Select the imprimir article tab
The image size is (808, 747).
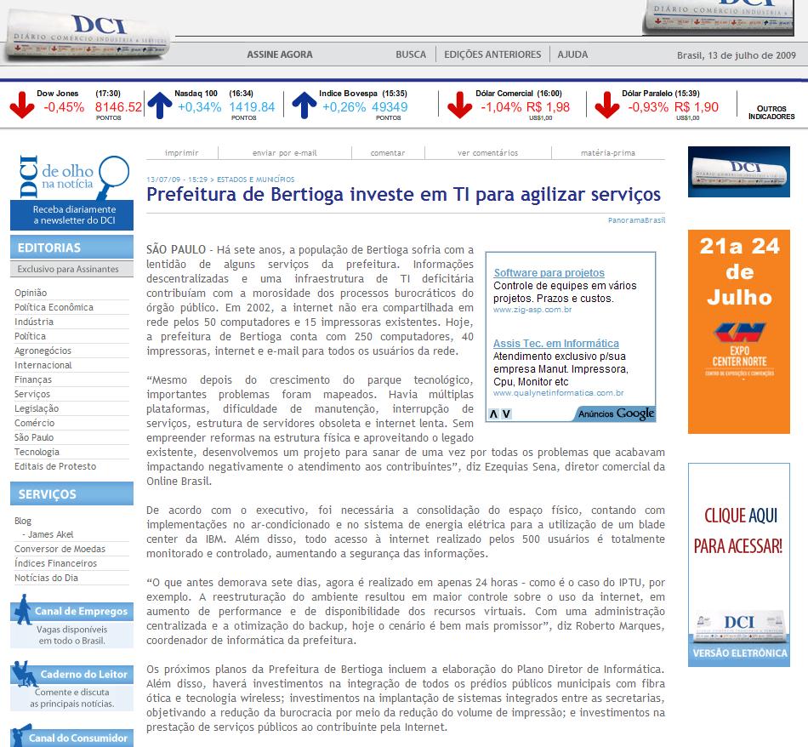(181, 153)
